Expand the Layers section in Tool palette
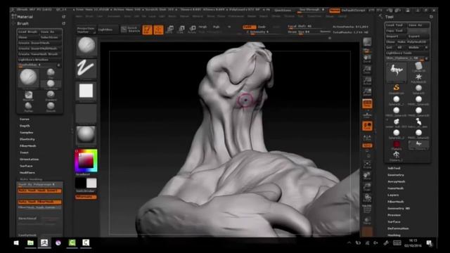 [393, 195]
